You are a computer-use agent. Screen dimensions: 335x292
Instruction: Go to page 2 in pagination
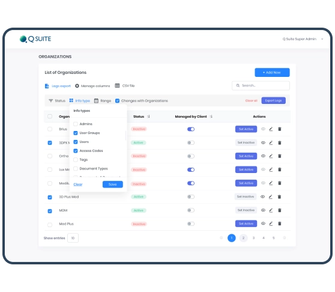(243, 238)
